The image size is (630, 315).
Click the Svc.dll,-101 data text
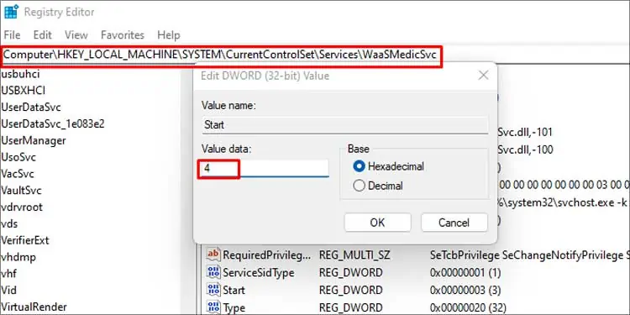(x=525, y=132)
